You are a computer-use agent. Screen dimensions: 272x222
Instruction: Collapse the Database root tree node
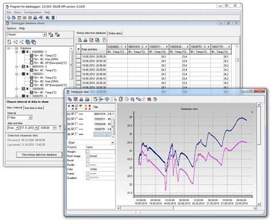point(9,48)
